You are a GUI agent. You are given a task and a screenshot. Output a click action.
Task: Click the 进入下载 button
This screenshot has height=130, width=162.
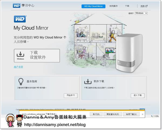[138, 96]
